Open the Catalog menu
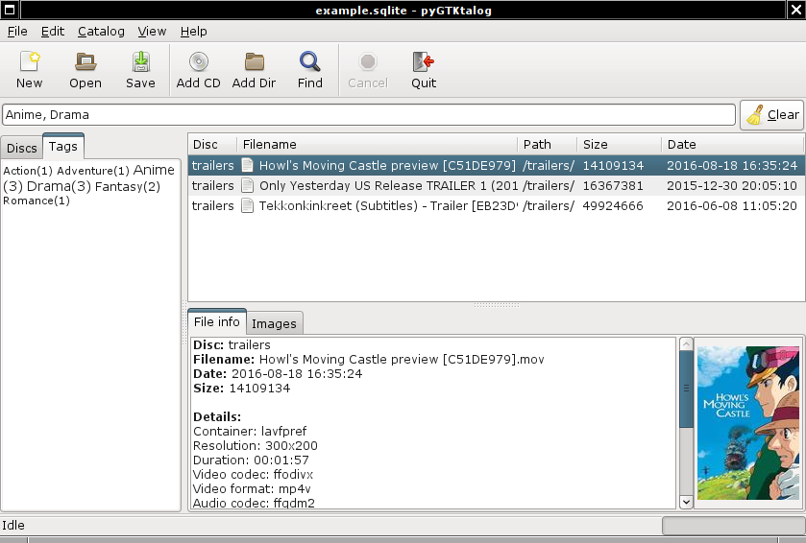The width and height of the screenshot is (806, 543). tap(101, 32)
